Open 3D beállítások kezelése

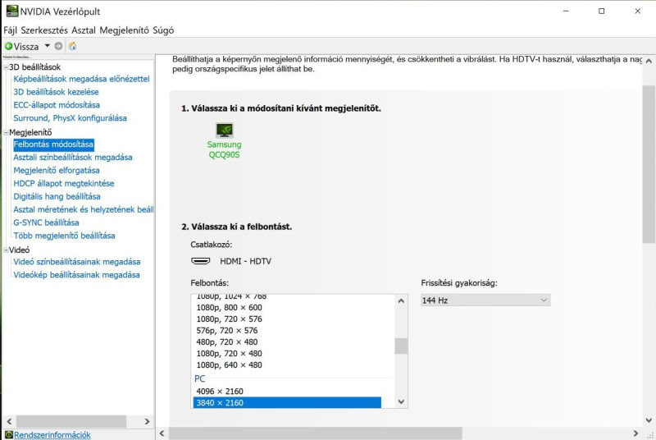(56, 92)
